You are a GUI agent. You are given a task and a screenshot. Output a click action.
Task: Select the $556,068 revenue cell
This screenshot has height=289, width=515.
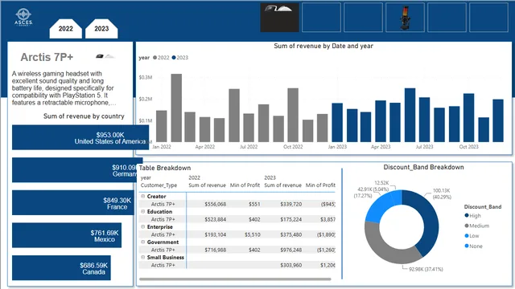tap(215, 204)
